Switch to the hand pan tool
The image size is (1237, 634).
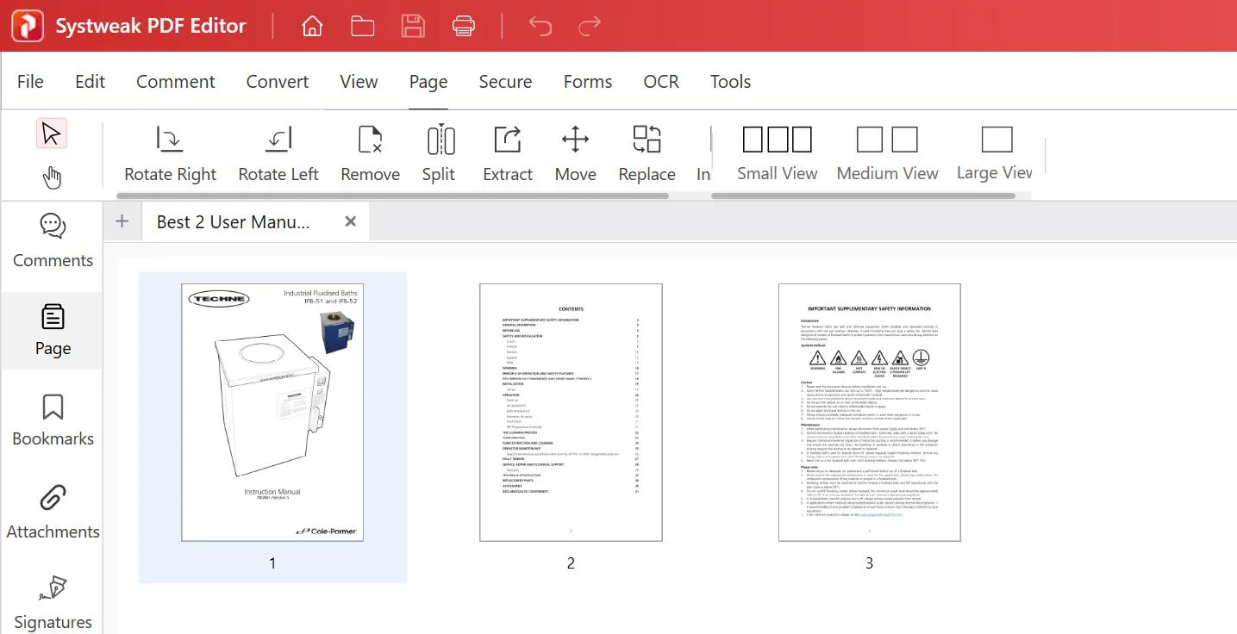click(x=52, y=177)
